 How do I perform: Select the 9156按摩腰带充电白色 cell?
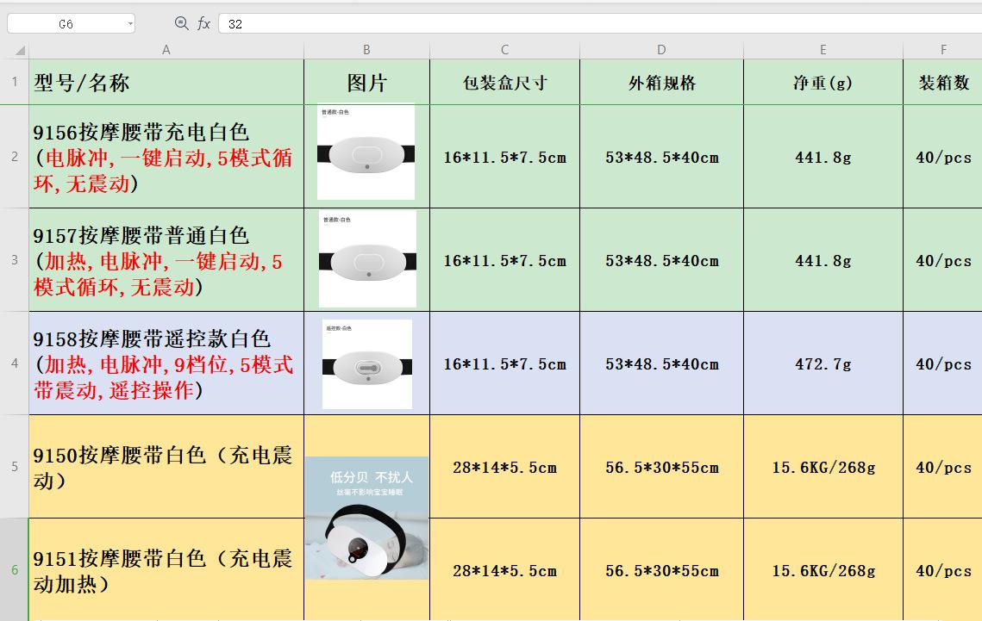[166, 157]
